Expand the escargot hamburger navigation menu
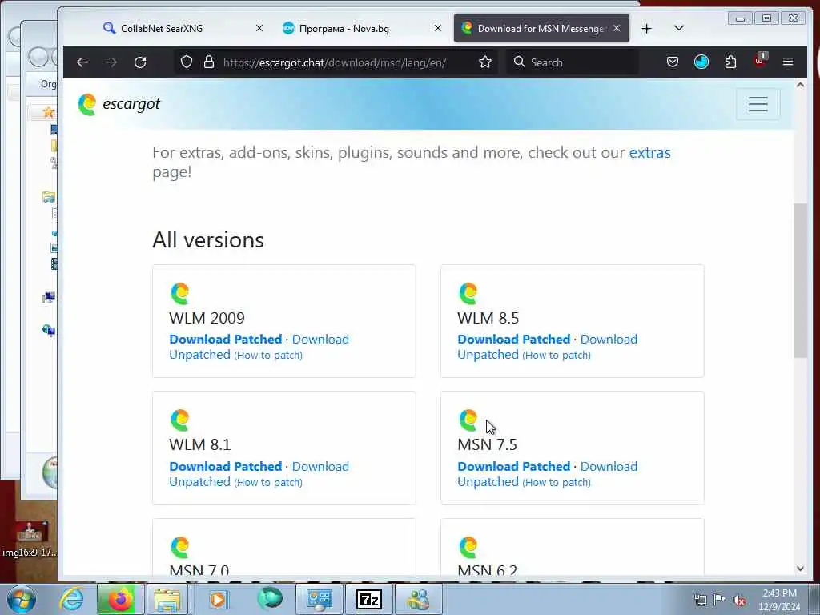The height and width of the screenshot is (615, 820). click(758, 104)
